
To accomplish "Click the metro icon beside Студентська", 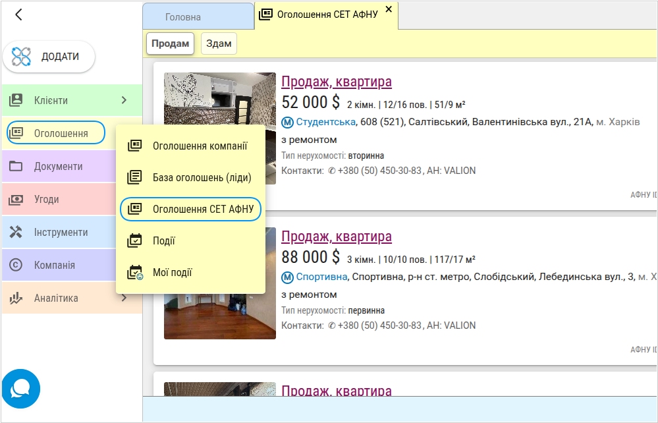I will pyautogui.click(x=287, y=123).
